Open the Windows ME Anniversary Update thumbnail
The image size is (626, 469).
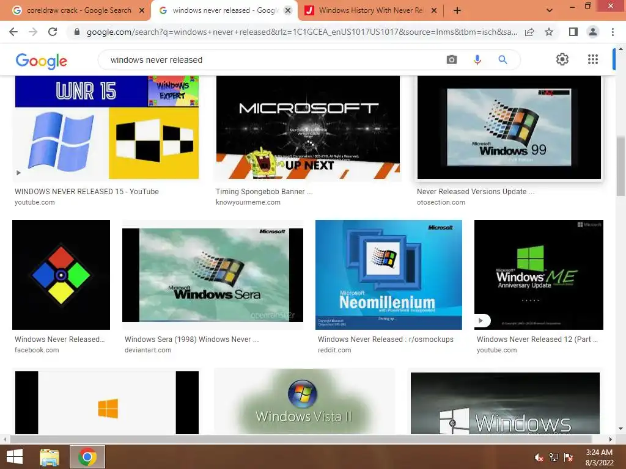click(x=539, y=275)
